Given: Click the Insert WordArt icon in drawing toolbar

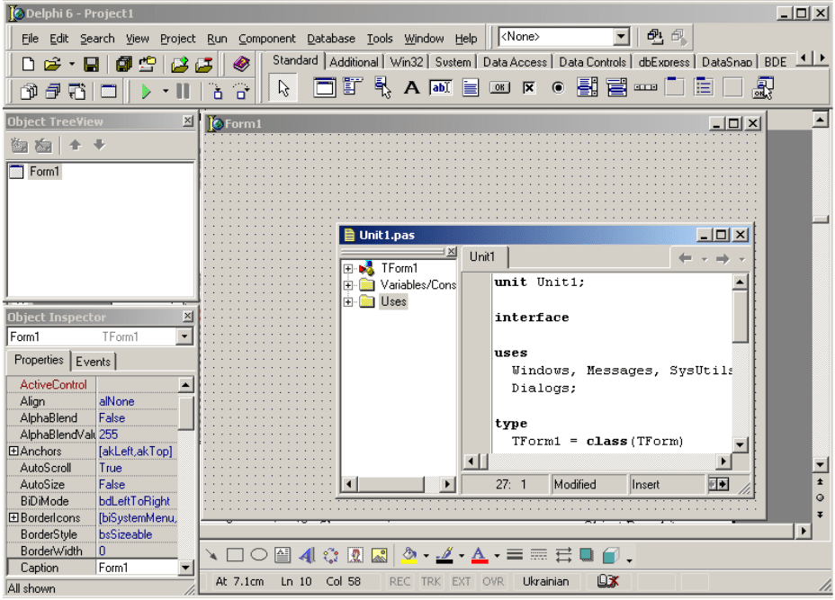Looking at the screenshot, I should click(307, 555).
